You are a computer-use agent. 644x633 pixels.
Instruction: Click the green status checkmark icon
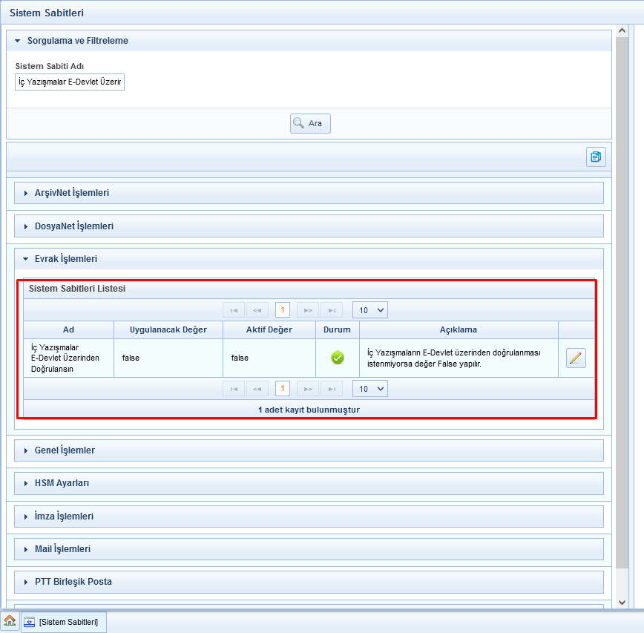click(338, 358)
